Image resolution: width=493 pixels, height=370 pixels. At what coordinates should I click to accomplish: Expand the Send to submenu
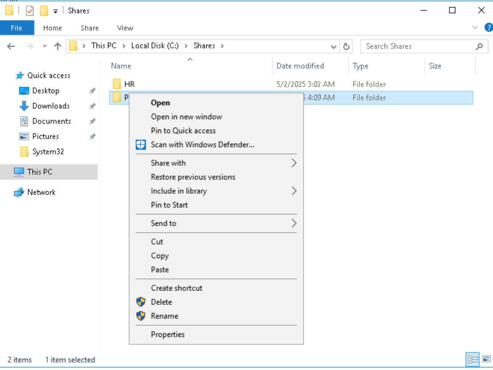pos(216,223)
